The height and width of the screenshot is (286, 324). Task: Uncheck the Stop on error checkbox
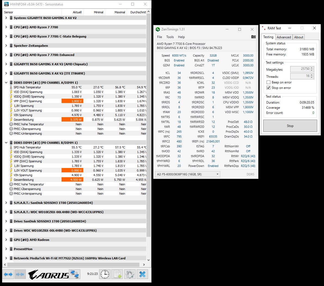(268, 88)
